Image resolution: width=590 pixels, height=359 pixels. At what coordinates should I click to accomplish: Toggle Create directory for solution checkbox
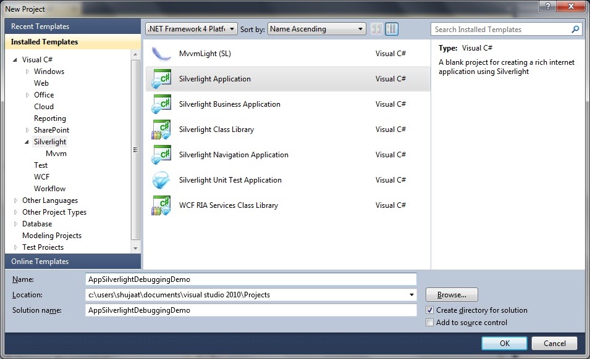430,310
